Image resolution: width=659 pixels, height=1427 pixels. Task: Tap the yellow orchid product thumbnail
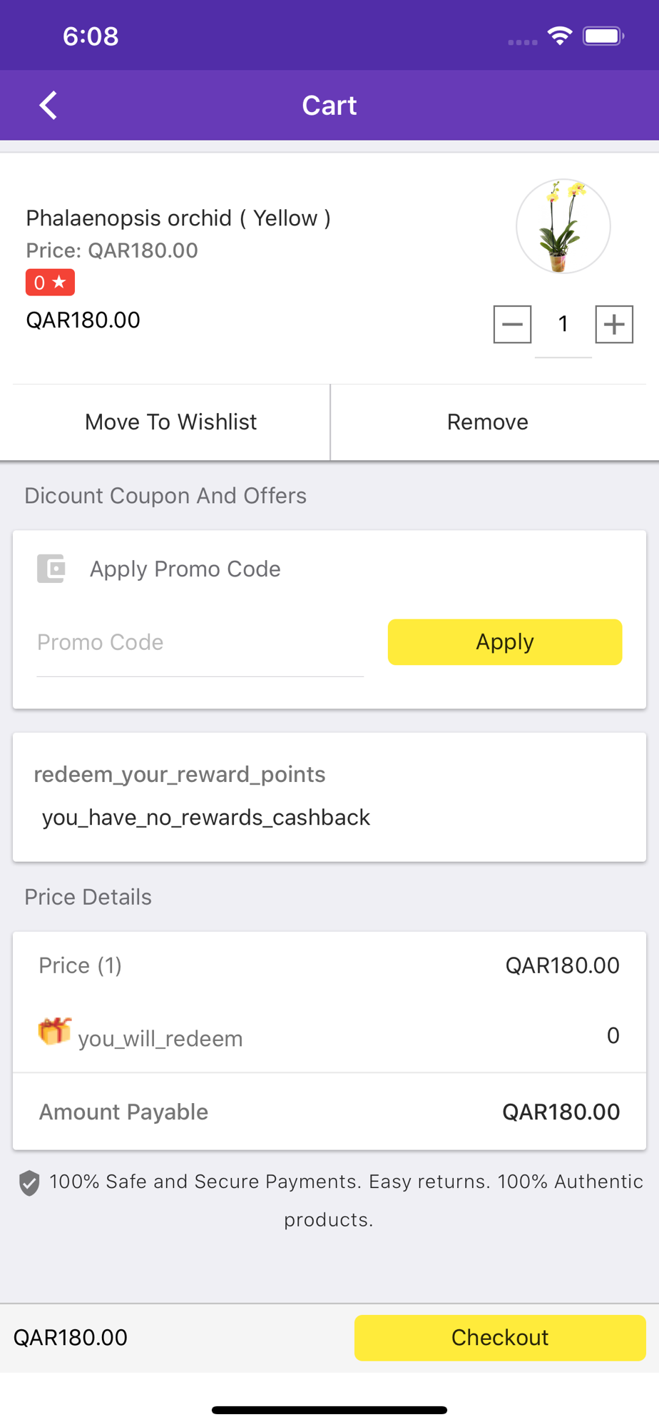pos(563,226)
